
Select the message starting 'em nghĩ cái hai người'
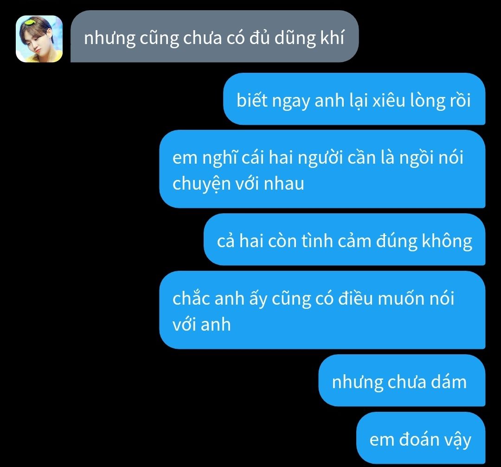[322, 169]
